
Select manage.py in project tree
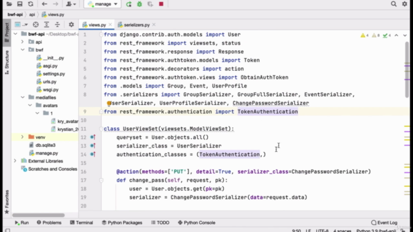tap(43, 153)
